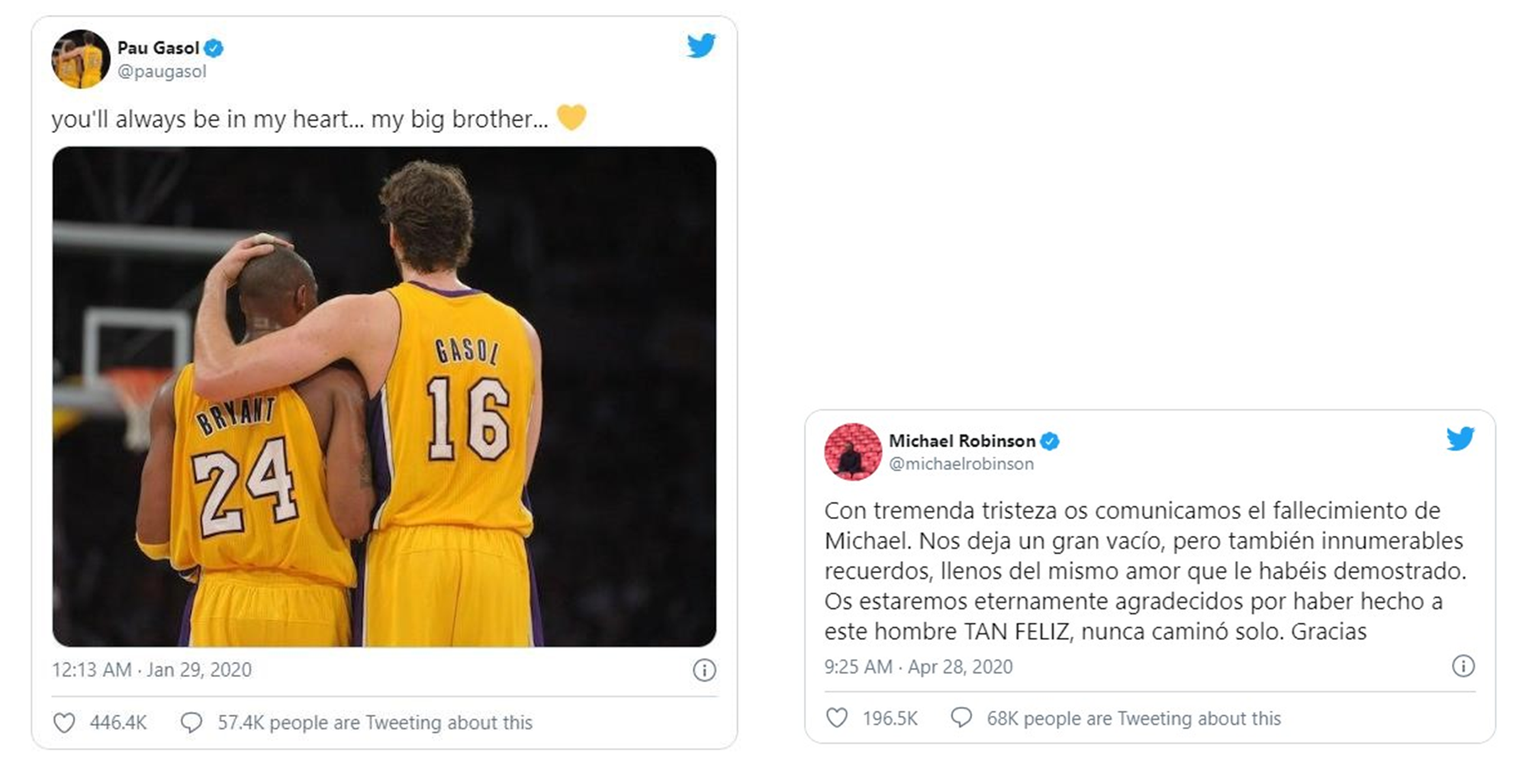Open info icon on Pau Gasol tweet
This screenshot has height=764, width=1519.
click(x=703, y=670)
